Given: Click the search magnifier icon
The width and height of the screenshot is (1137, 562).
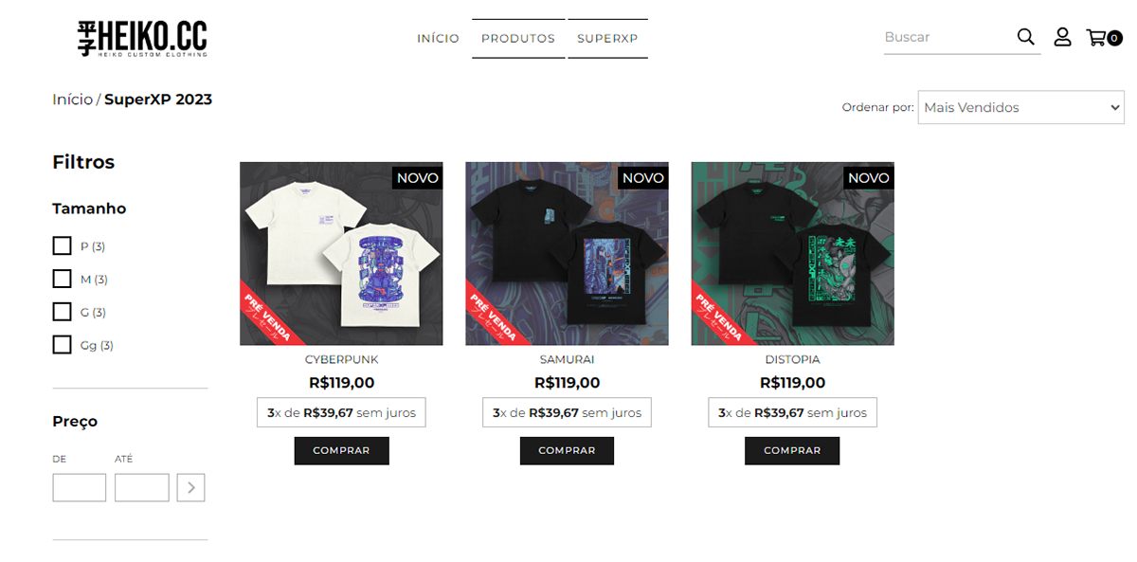Looking at the screenshot, I should point(1025,37).
